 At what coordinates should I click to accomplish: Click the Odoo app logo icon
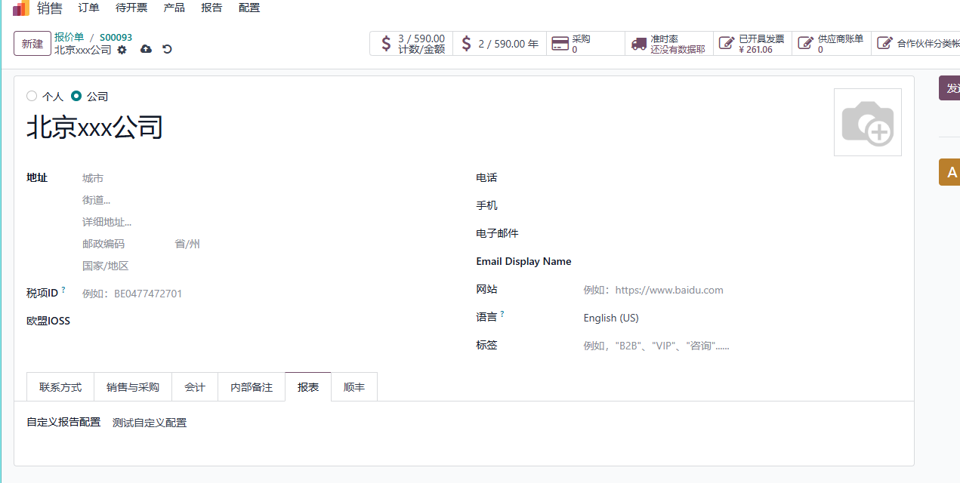(x=21, y=8)
